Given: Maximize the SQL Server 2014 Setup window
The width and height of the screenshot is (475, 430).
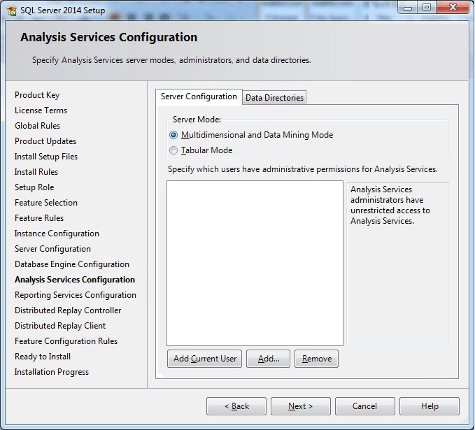Looking at the screenshot, I should click(427, 8).
